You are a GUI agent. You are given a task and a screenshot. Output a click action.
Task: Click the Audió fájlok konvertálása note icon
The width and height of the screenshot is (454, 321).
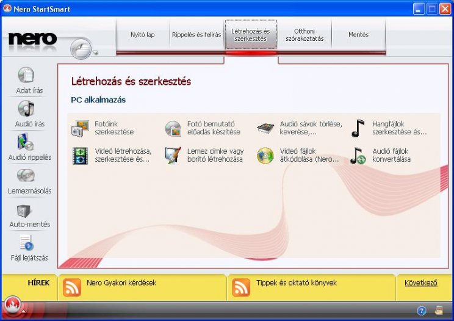(358, 156)
